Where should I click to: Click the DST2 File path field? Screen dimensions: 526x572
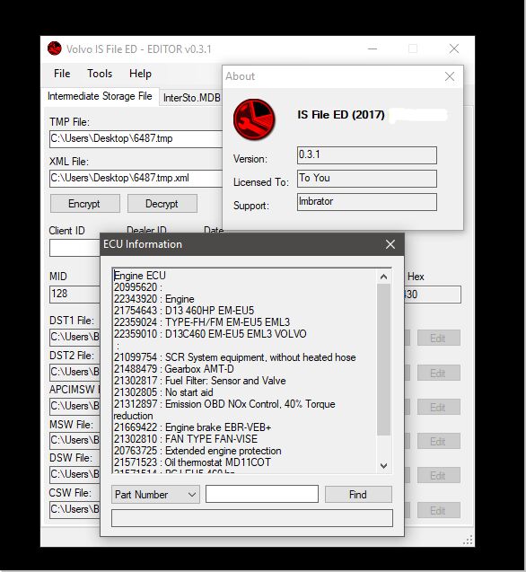tap(75, 372)
